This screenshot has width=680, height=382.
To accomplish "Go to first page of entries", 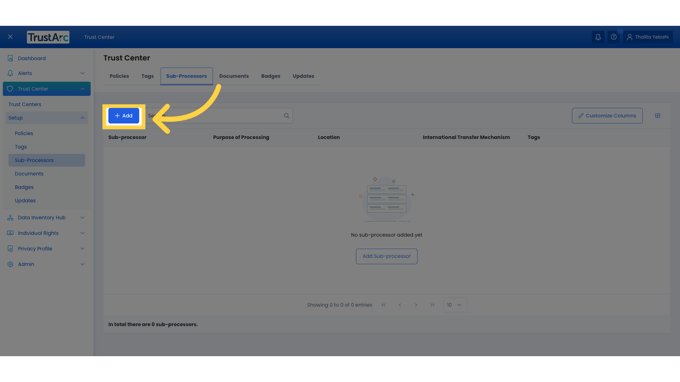I will [384, 305].
